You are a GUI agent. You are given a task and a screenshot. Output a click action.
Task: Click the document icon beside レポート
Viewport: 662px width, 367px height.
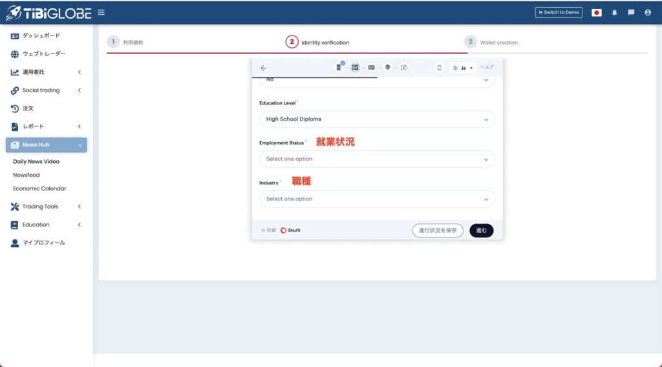(15, 126)
